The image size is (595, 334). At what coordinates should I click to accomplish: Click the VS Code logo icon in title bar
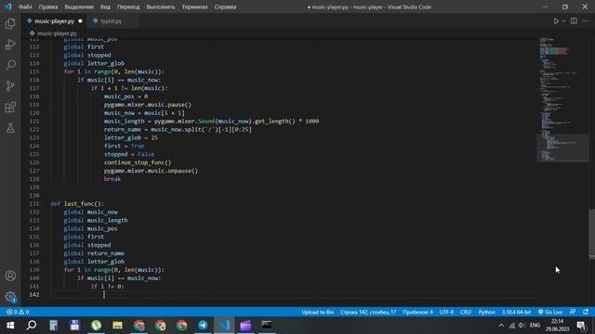[8, 6]
